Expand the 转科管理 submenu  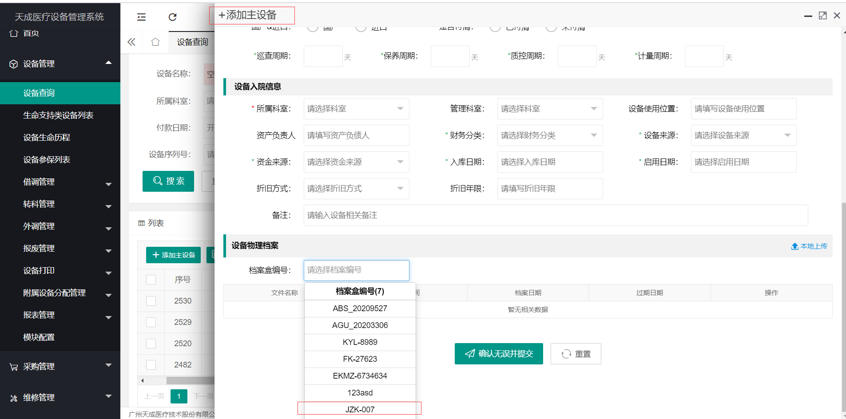(x=108, y=206)
